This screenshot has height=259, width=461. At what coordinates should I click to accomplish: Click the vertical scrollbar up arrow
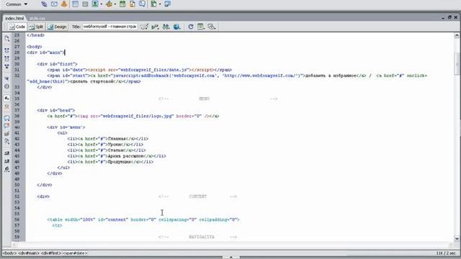click(457, 36)
